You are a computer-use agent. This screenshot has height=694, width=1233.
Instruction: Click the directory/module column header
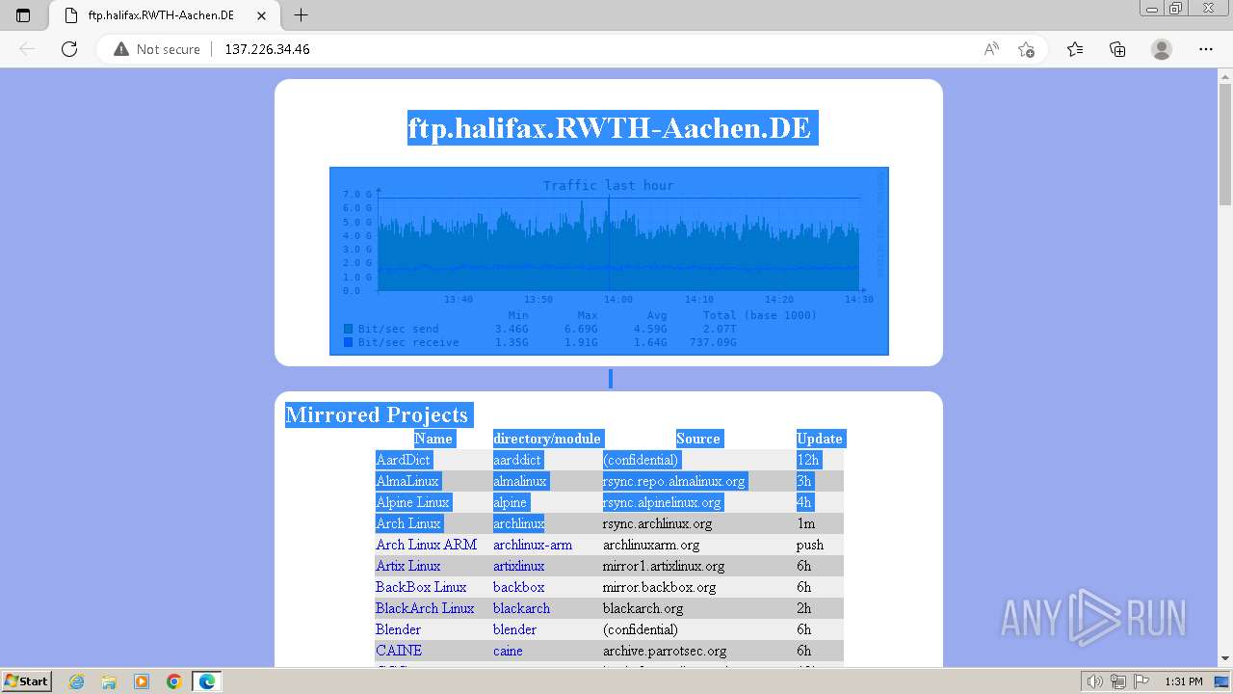point(547,439)
